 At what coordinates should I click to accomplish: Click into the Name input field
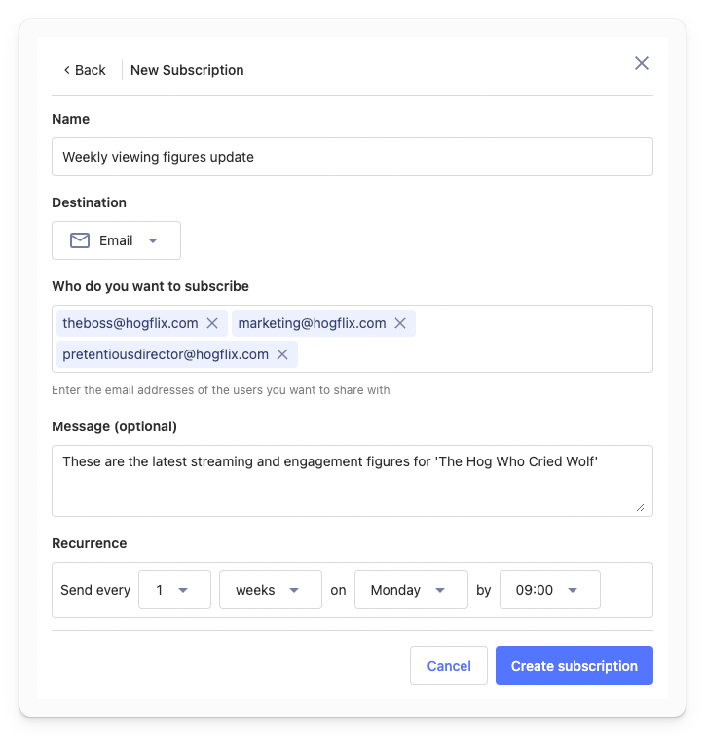click(352, 157)
